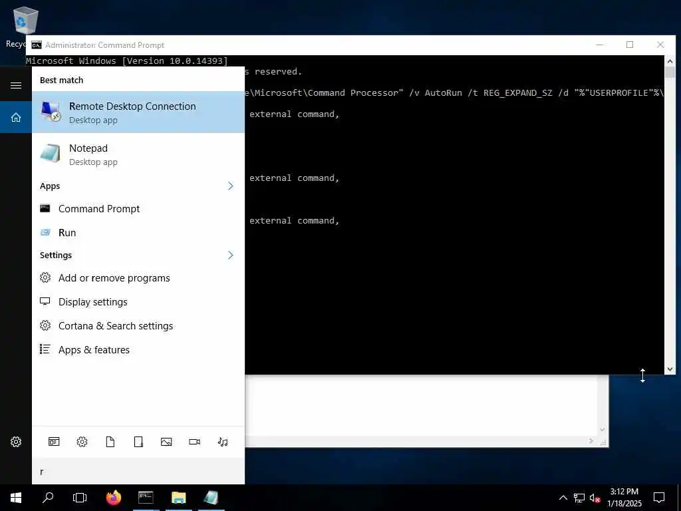Click monitor icon beside Display settings
The image size is (681, 511).
coord(45,301)
